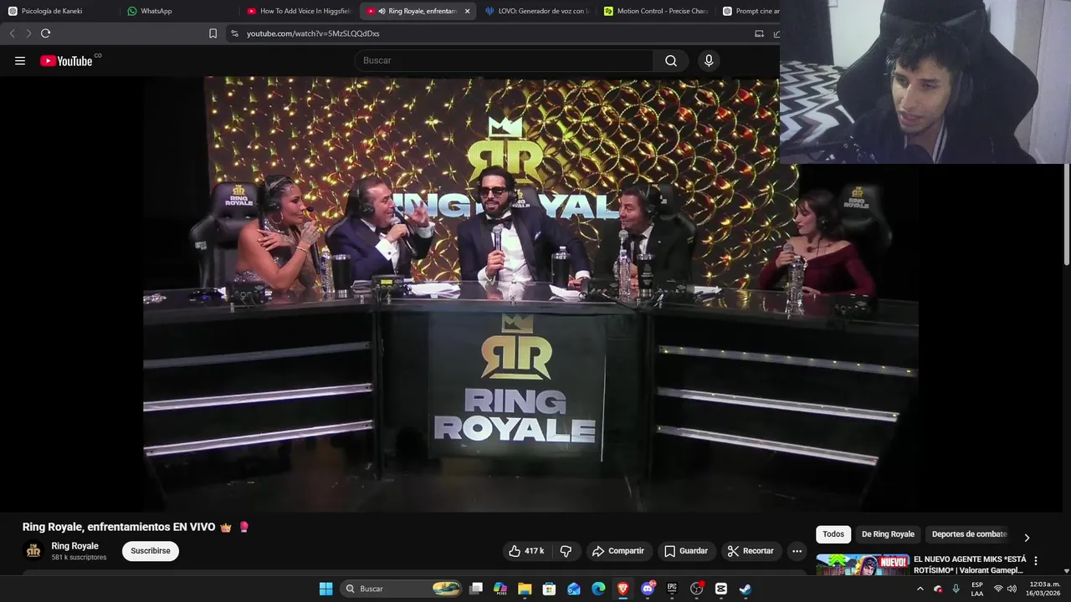Open volume control in system tray
The image size is (1071, 602).
[1012, 589]
